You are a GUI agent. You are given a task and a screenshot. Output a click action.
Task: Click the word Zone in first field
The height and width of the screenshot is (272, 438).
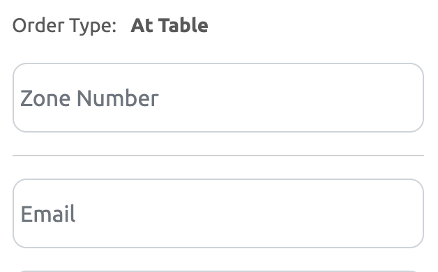[45, 98]
